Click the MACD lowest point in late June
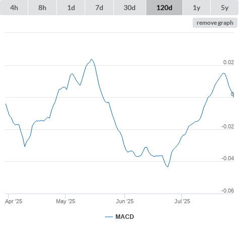Viewport: 239px width, 230px height. (168, 167)
